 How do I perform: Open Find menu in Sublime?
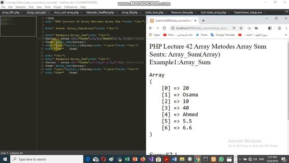pos(31,7)
